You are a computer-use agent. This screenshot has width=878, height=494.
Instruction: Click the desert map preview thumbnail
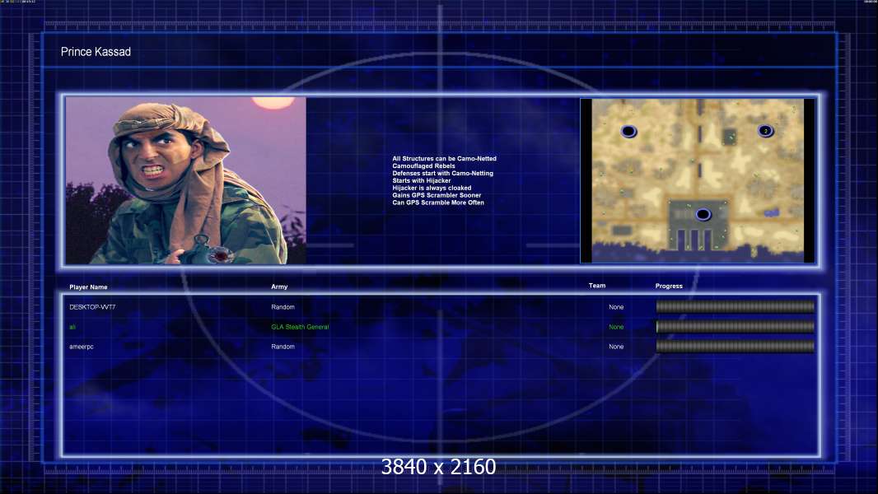point(698,180)
